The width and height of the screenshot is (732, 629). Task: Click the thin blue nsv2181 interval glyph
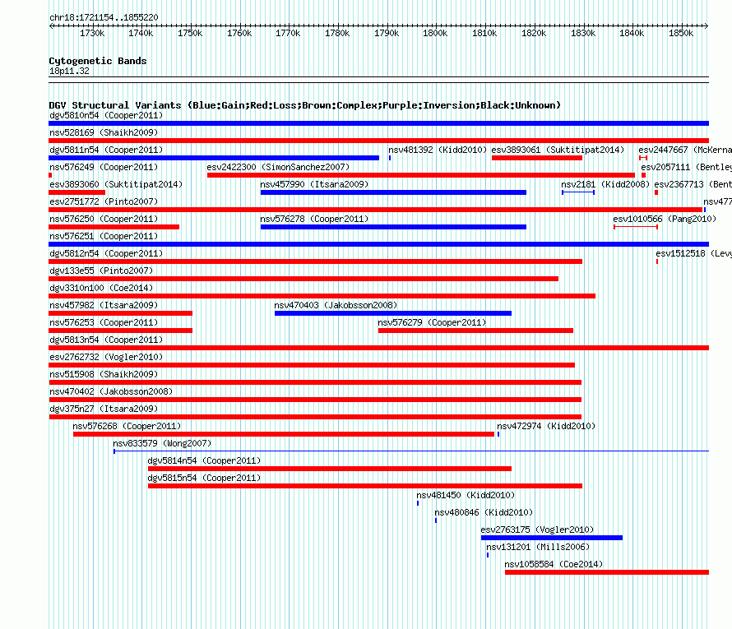[578, 192]
